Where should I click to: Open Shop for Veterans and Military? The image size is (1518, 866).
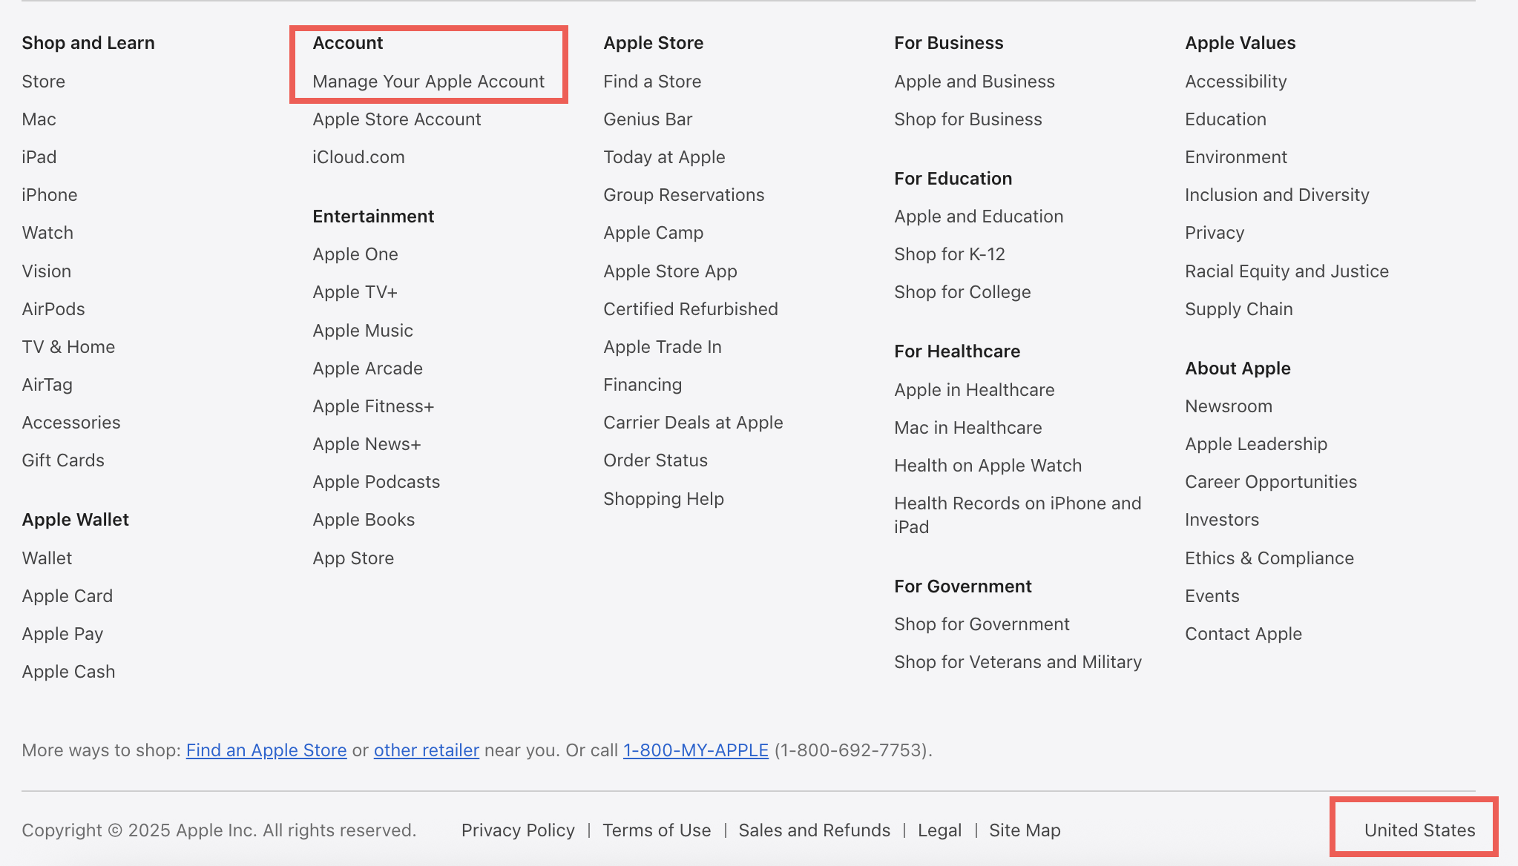[1017, 662]
